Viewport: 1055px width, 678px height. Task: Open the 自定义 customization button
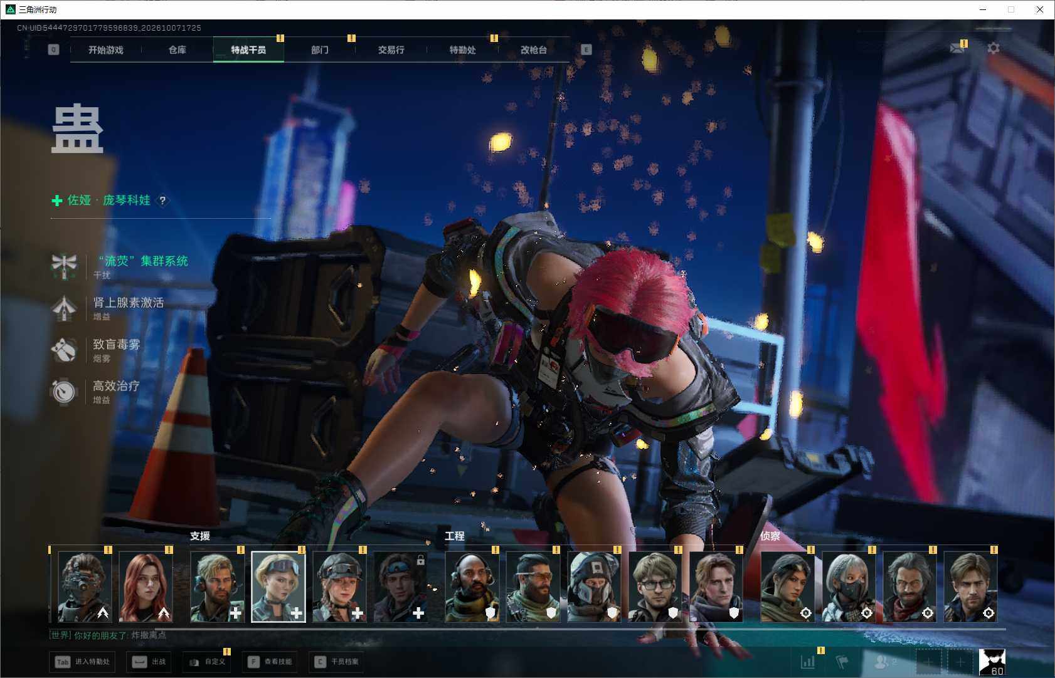pyautogui.click(x=207, y=662)
